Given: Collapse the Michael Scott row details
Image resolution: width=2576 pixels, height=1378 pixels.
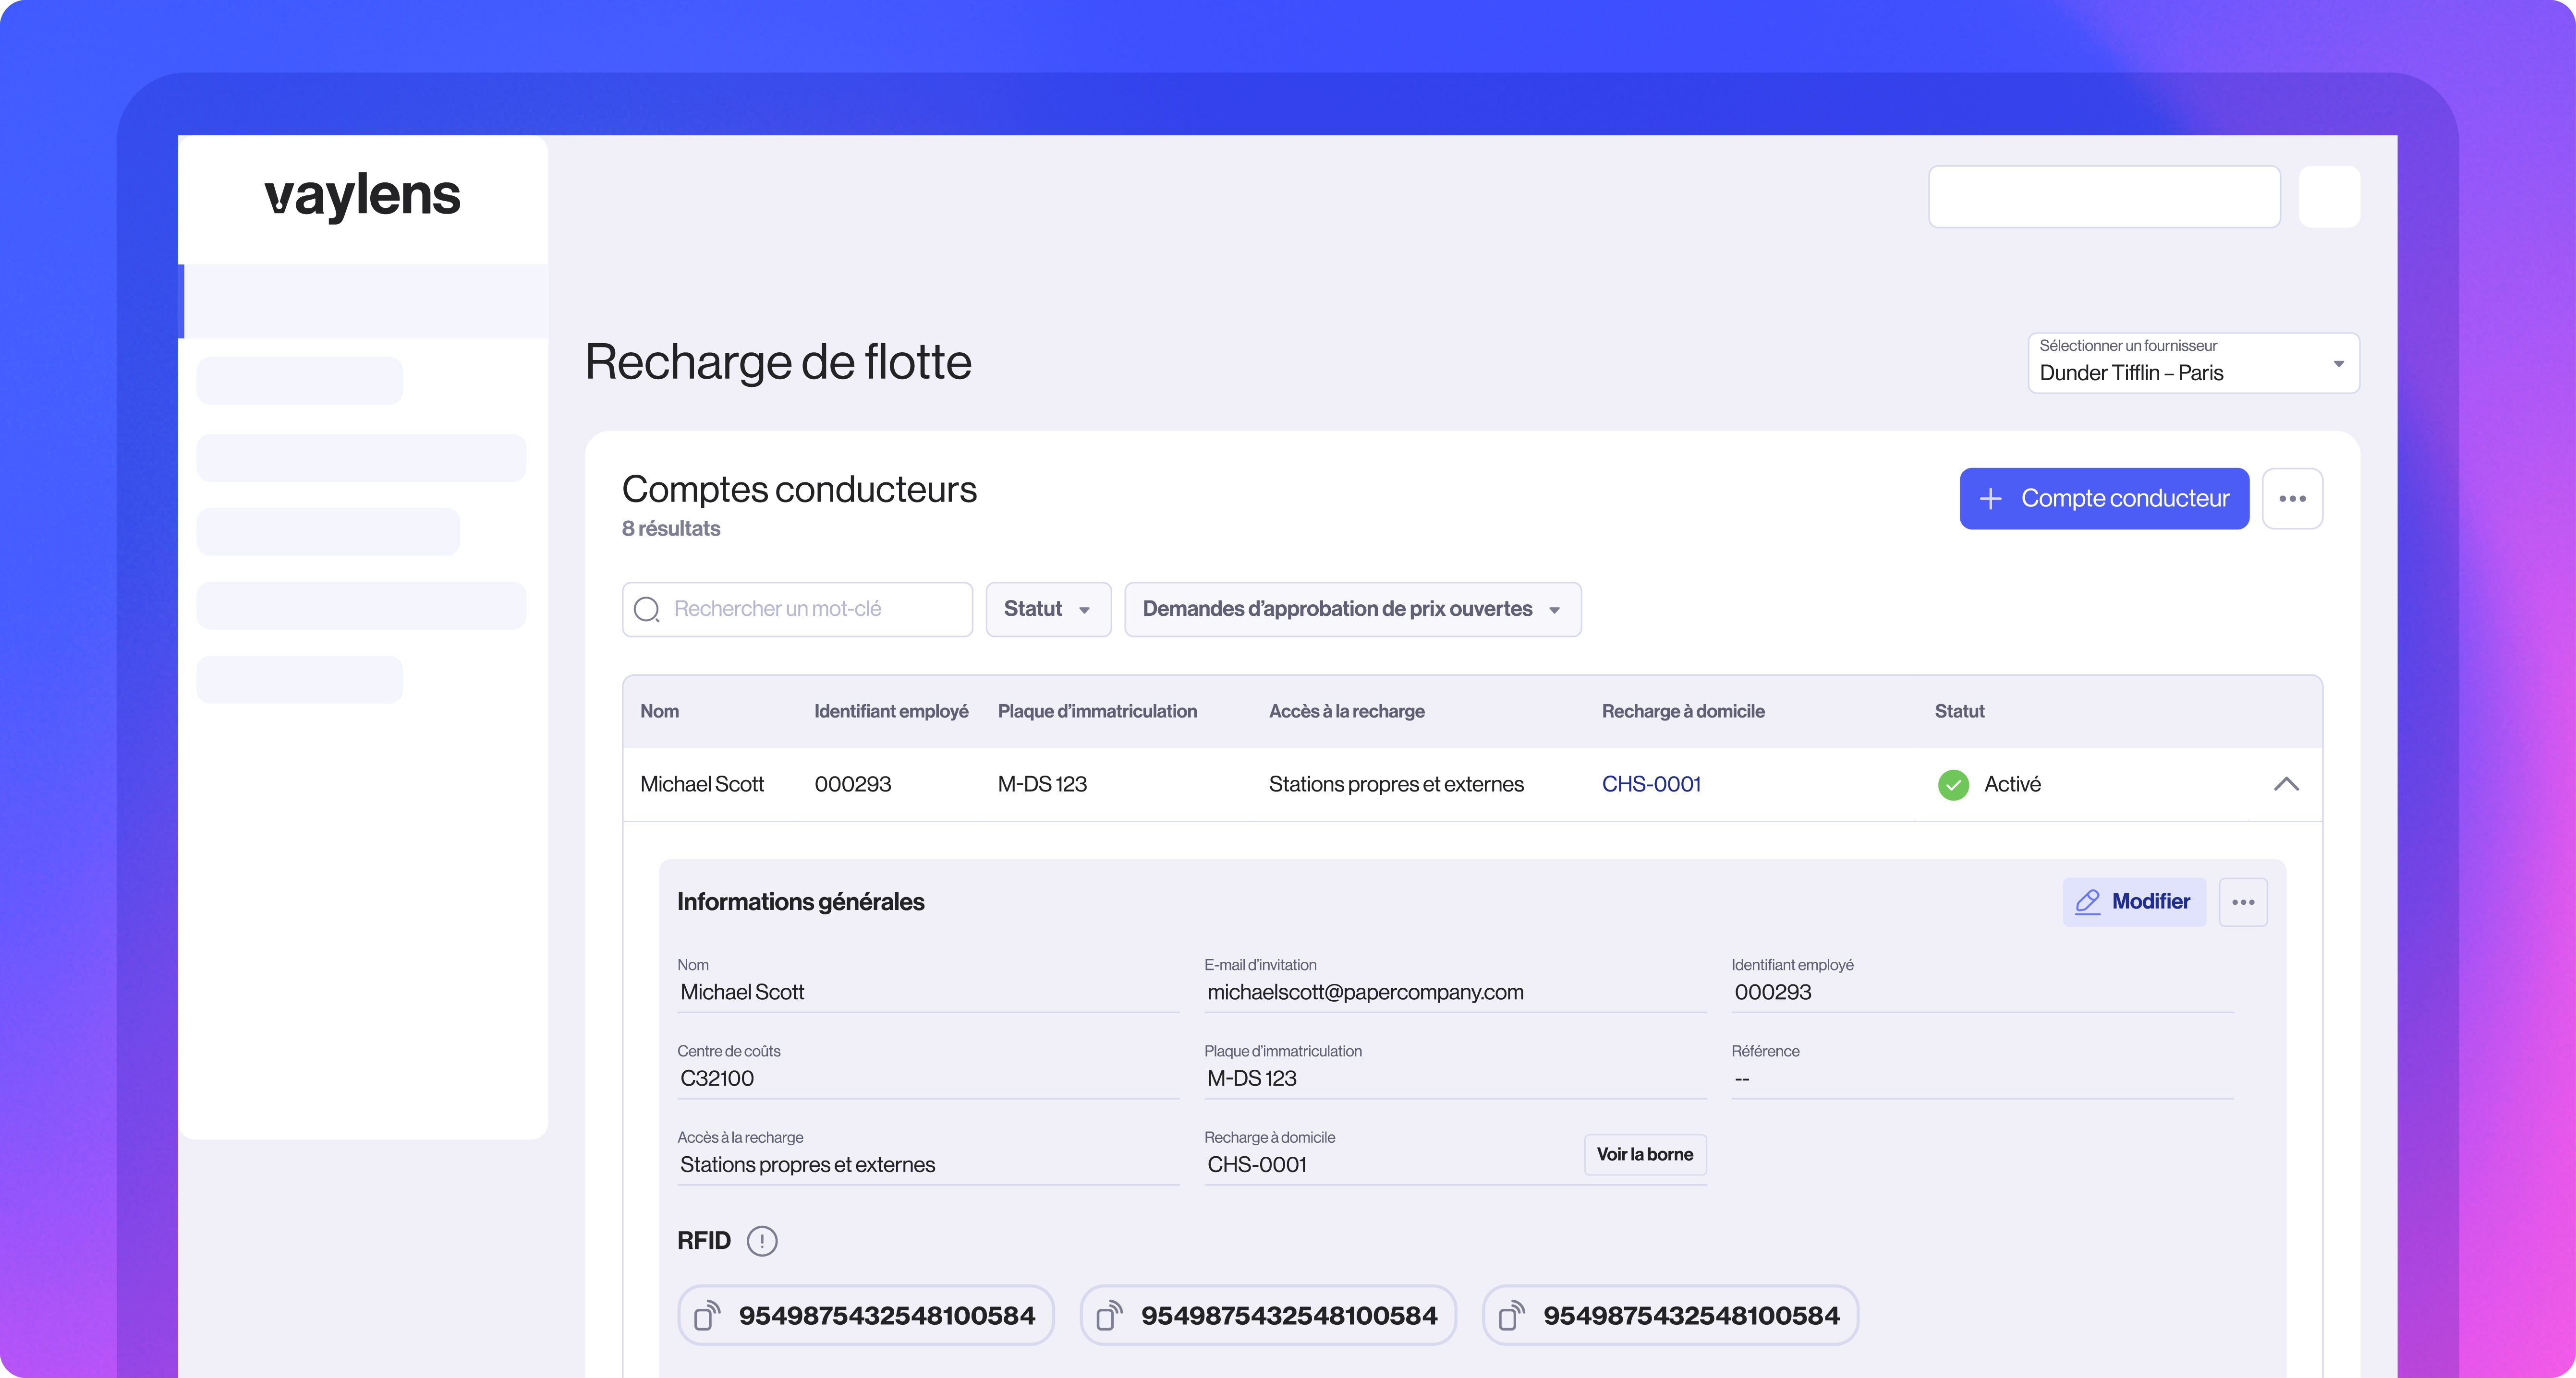Looking at the screenshot, I should 2287,784.
